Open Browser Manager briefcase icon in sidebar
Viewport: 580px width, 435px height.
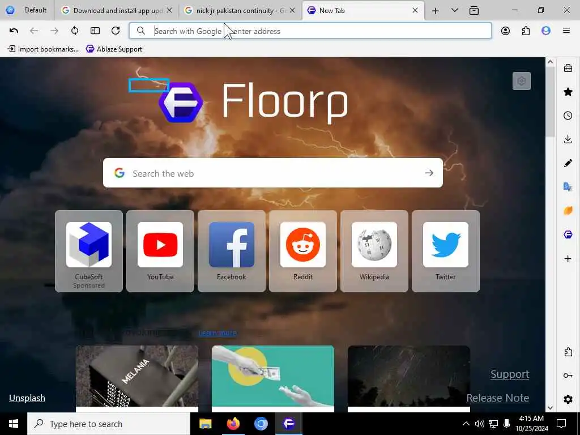click(568, 68)
